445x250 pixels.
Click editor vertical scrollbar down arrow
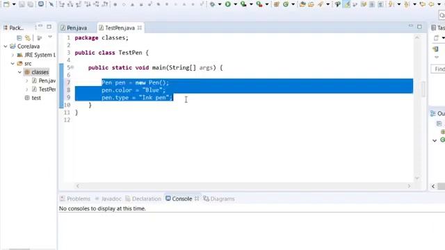coord(417,178)
